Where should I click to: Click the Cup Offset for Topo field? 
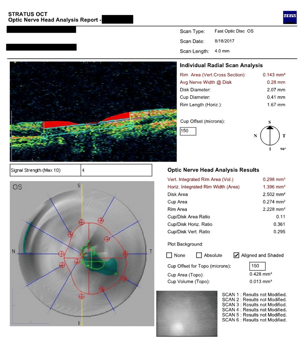tap(257, 266)
